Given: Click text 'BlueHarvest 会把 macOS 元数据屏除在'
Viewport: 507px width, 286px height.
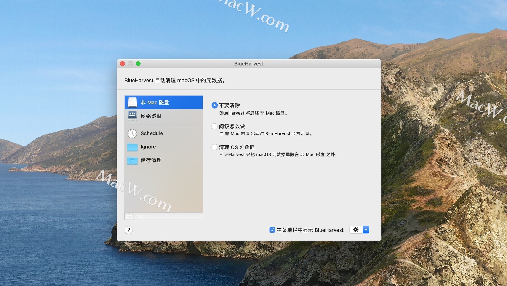Looking at the screenshot, I should point(259,154).
